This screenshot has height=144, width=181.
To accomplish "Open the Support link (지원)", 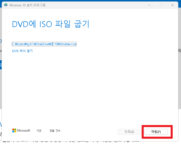I will pos(39,131).
